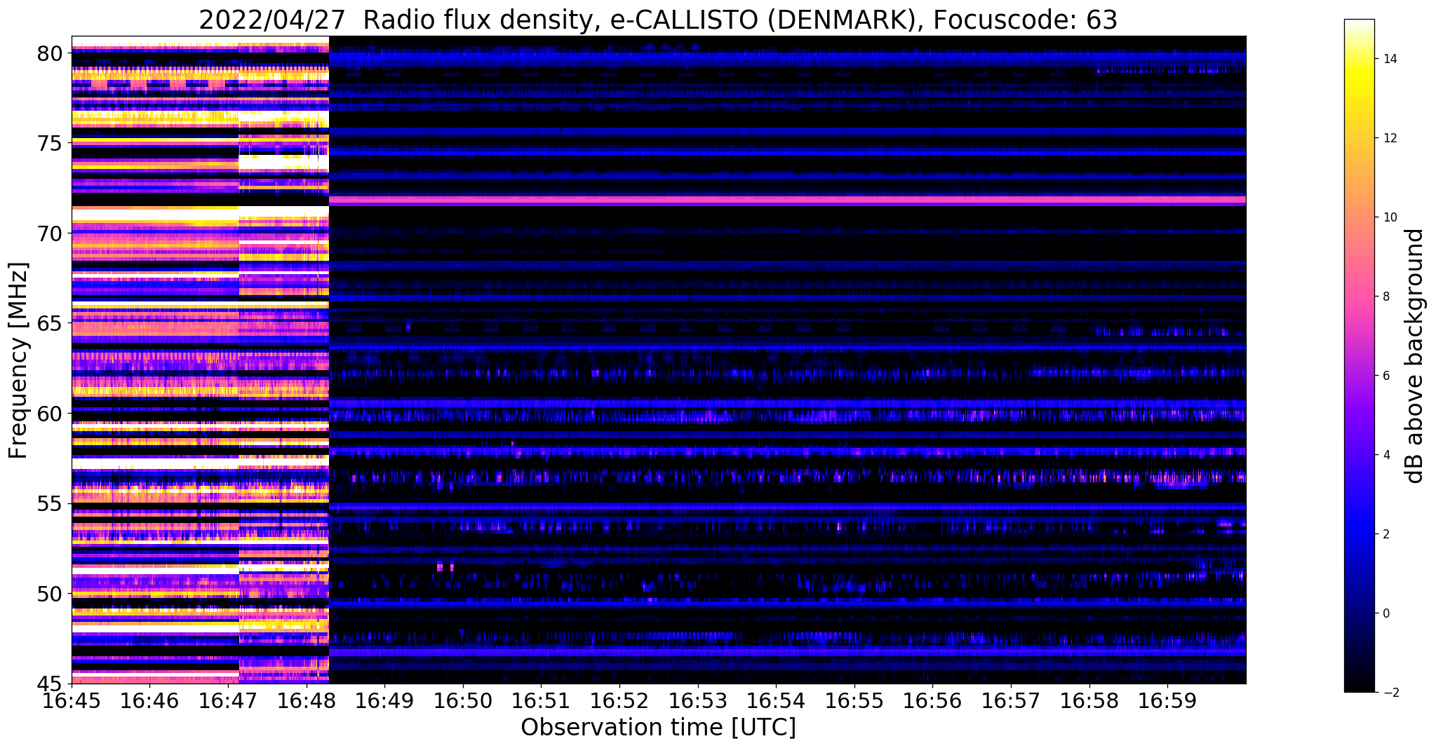Click the 45 MHz frequency tick label
Screen dimensions: 1436x748
49,684
